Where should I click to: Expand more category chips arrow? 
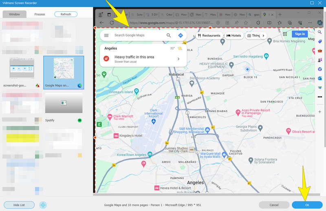point(263,35)
